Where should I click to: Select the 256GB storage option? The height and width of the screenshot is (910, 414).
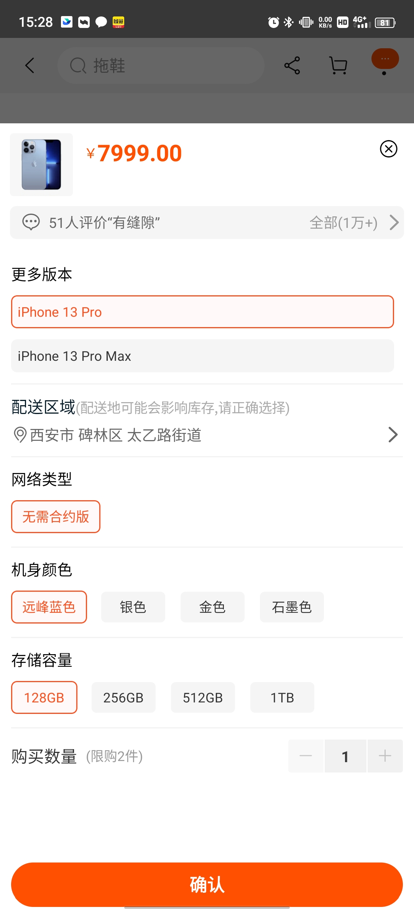[x=123, y=697]
